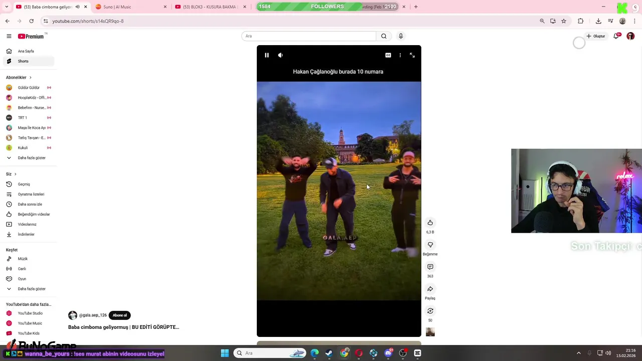Viewport: 642px width, 361px height.
Task: Start voice search with microphone
Action: (401, 36)
